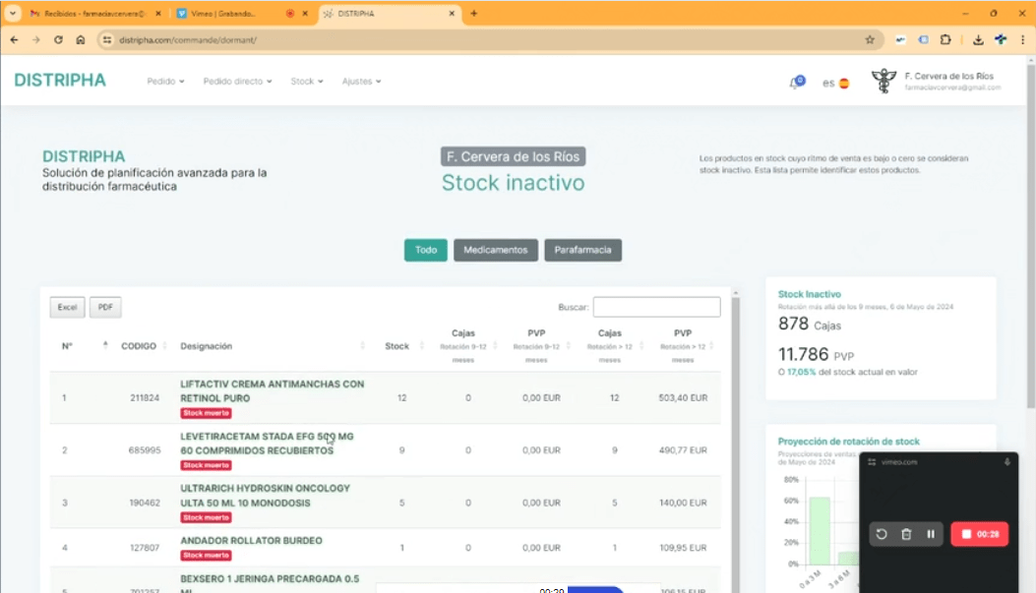Sort by Cajas Rotación 9-12 meses
The width and height of the screenshot is (1036, 593).
pos(466,346)
